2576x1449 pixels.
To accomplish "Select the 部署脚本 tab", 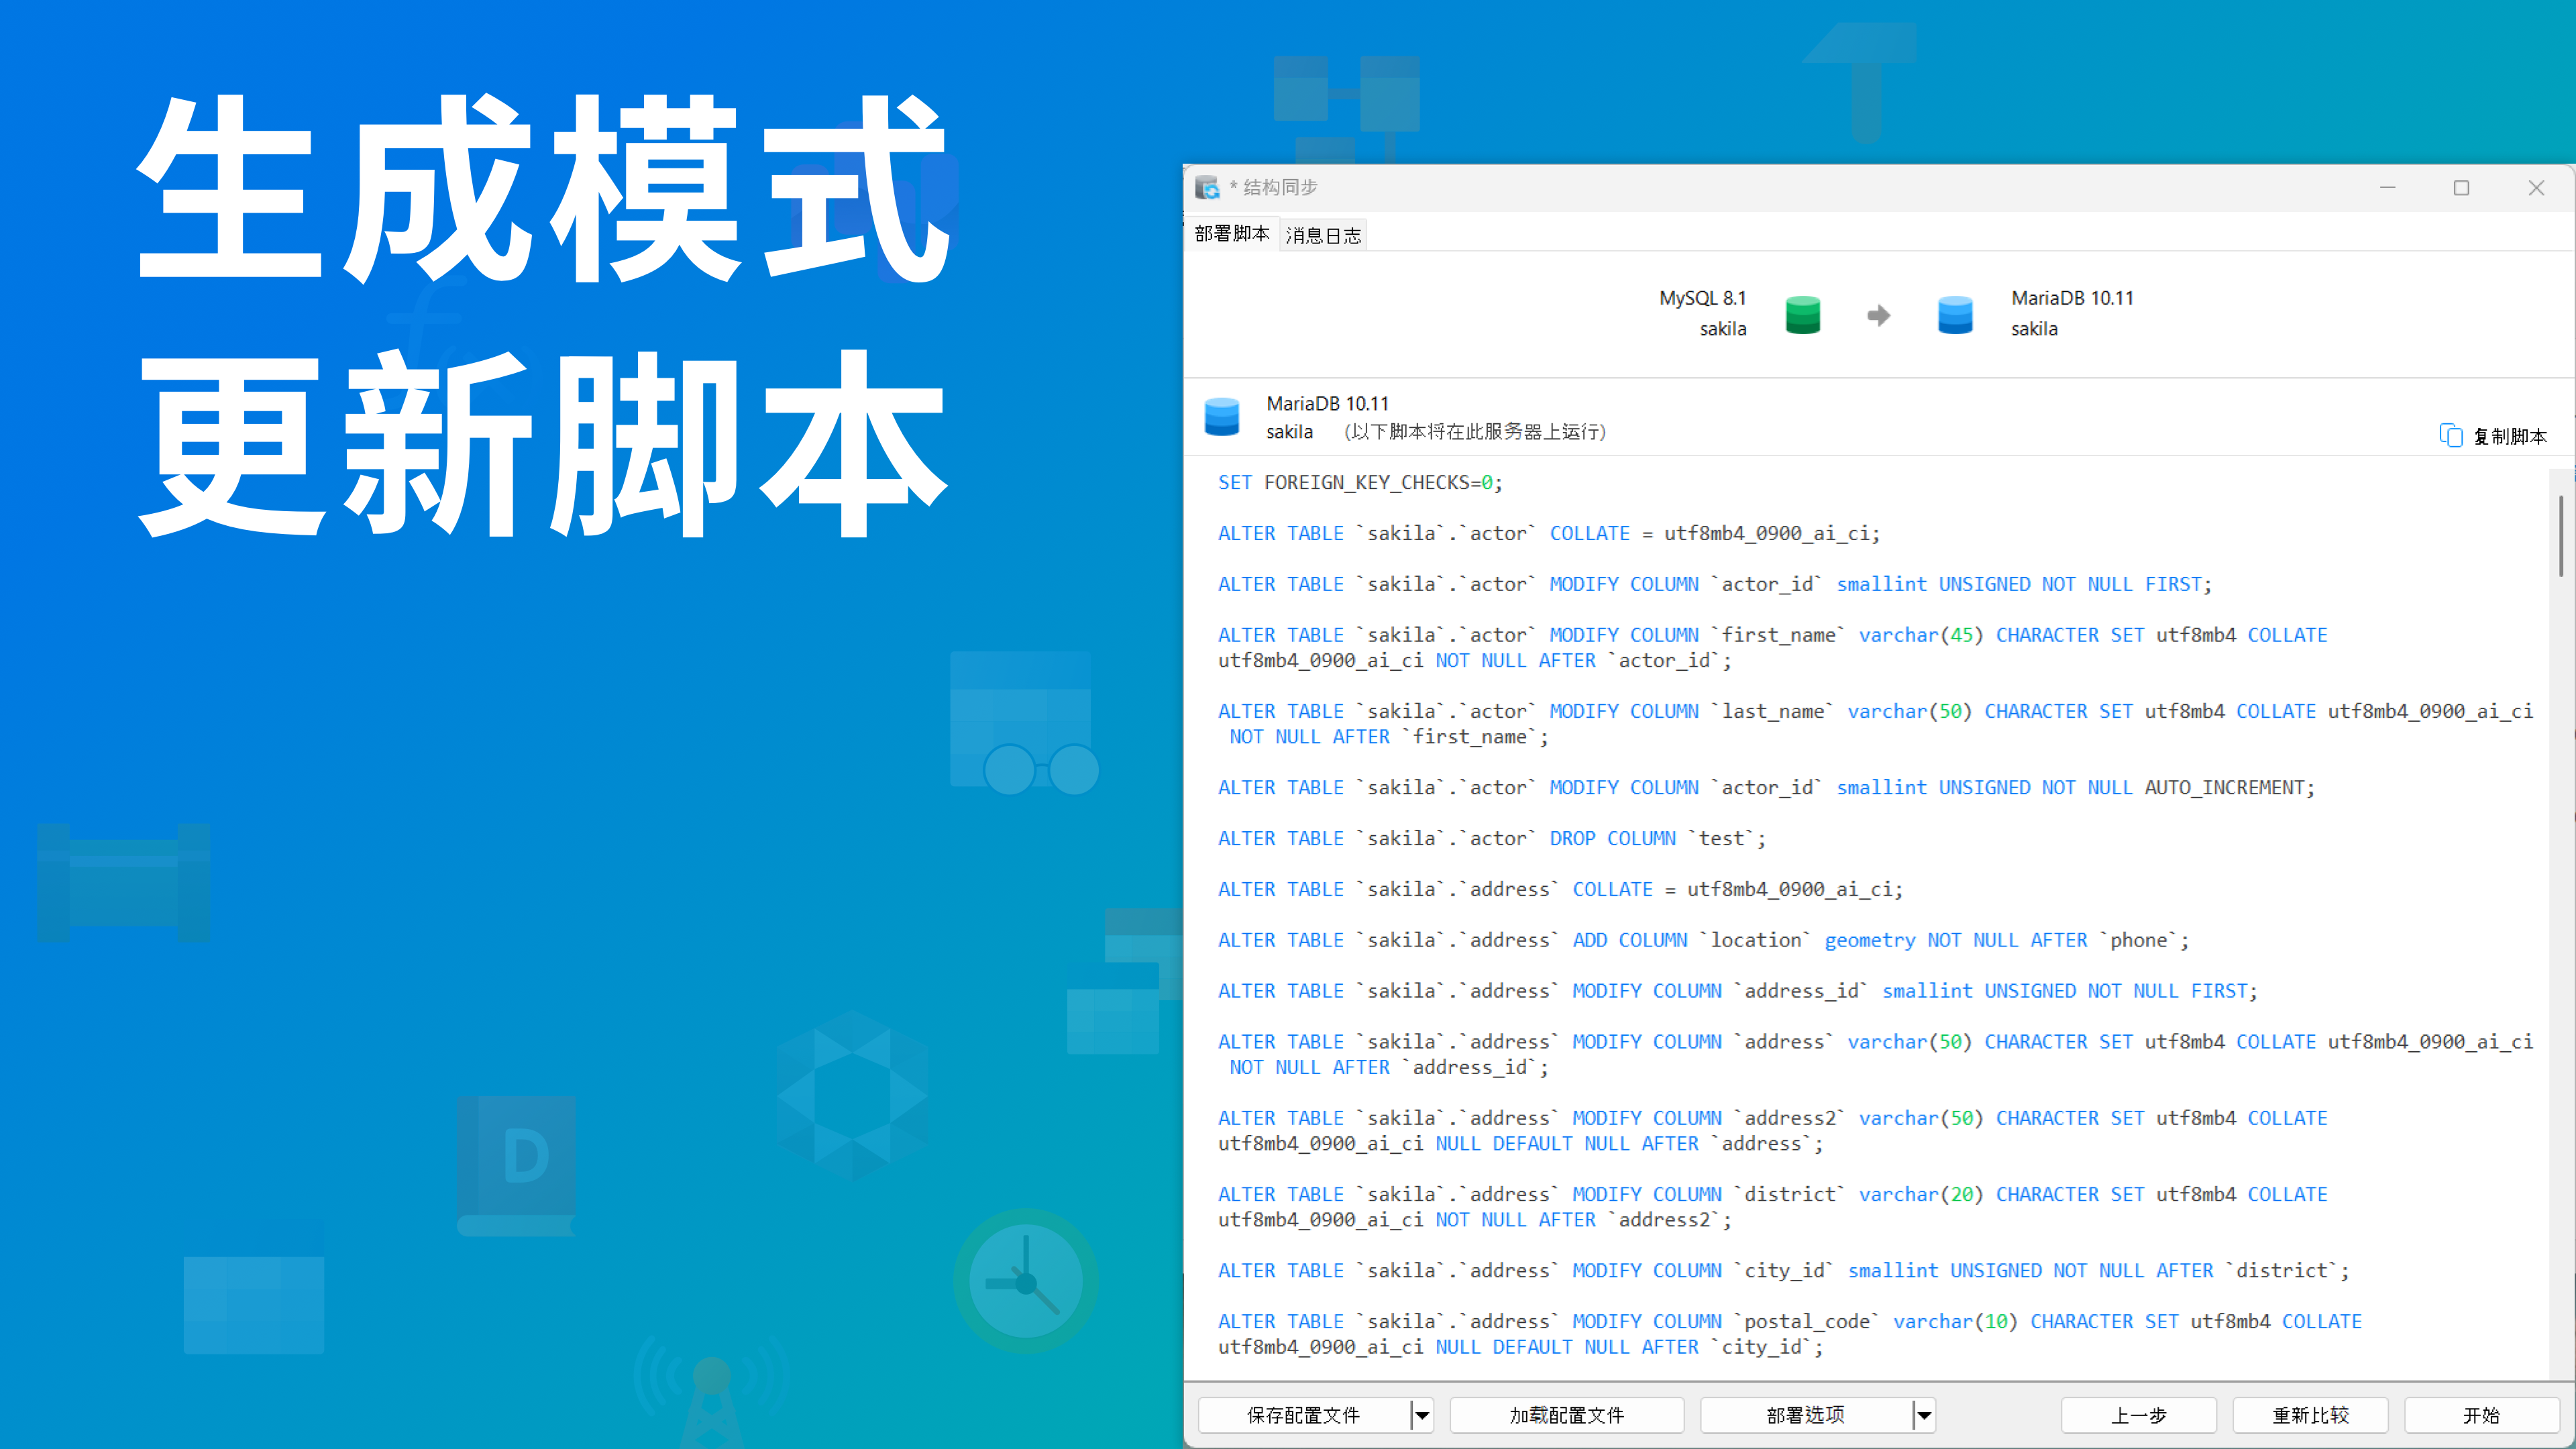I will (1231, 234).
